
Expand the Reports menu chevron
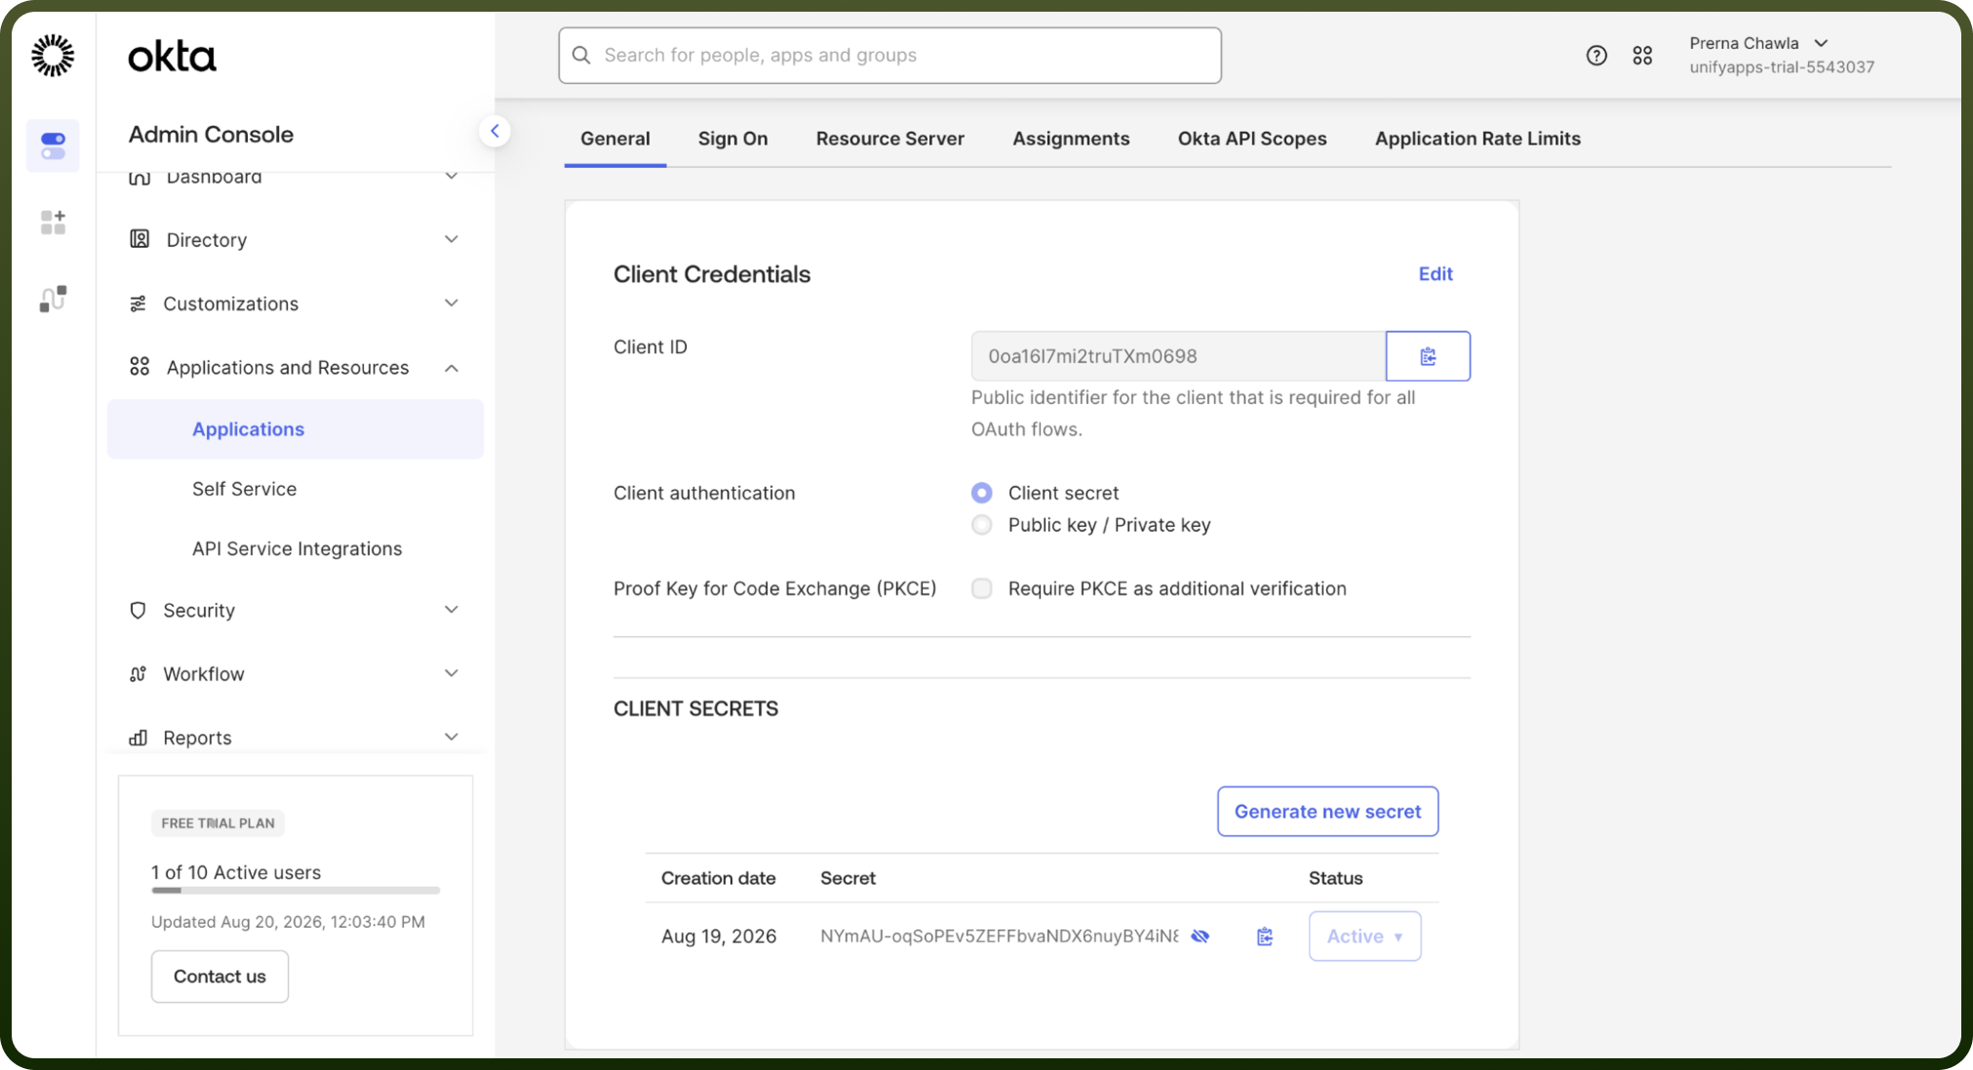(452, 736)
